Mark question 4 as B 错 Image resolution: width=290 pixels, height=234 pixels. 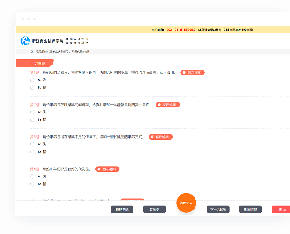(x=32, y=184)
